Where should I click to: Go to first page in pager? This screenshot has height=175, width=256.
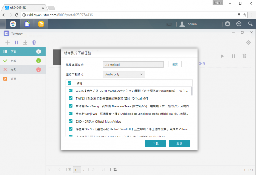(49, 170)
